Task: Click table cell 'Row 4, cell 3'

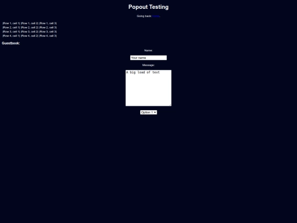Action: 48,36
